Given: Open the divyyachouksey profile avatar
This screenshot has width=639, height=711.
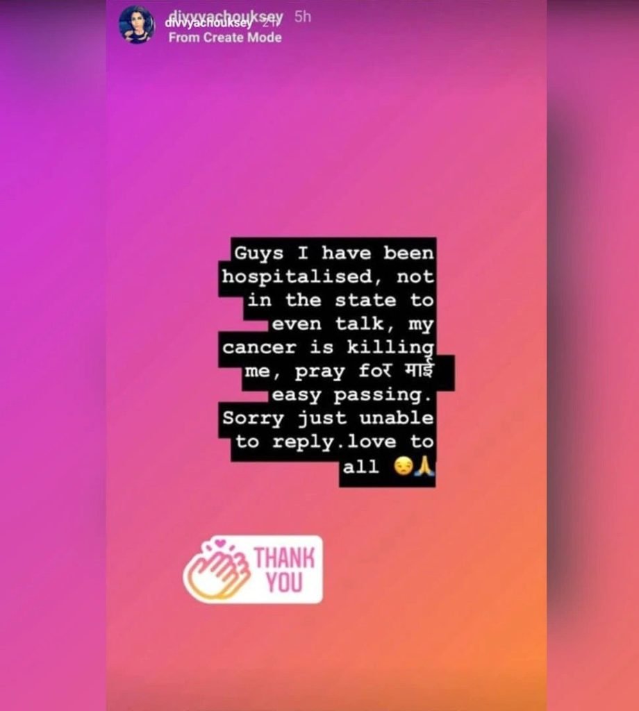Looking at the screenshot, I should 135,25.
